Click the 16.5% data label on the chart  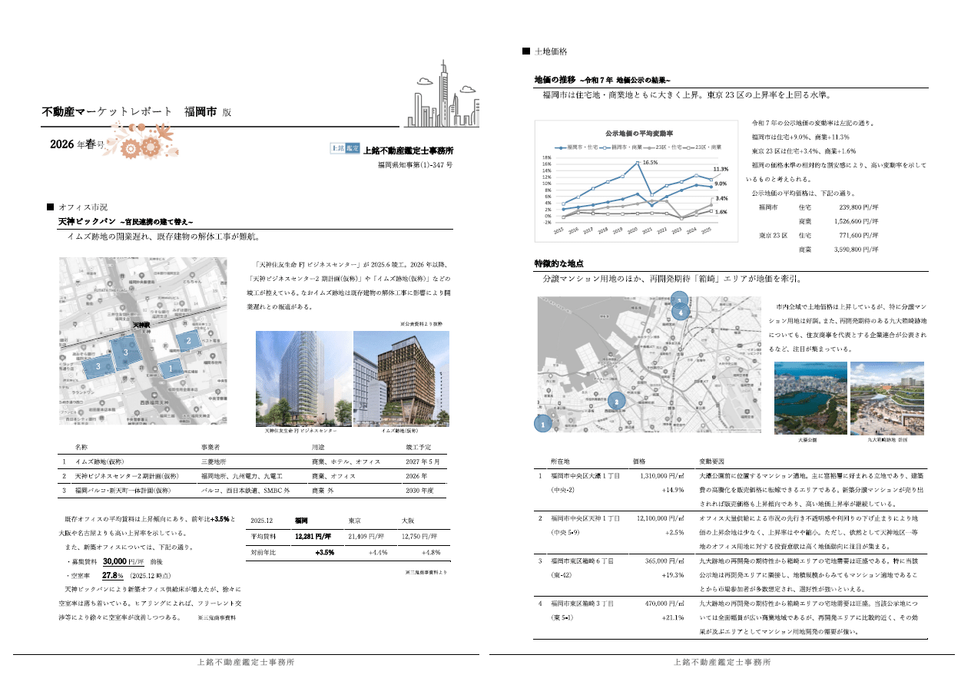650,163
